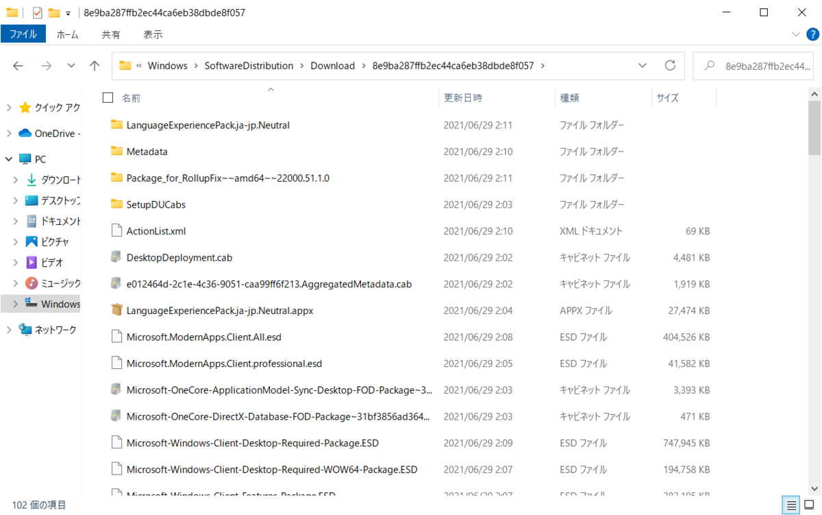This screenshot has height=515, width=822.
Task: Click the ActionList.xml file icon
Action: (116, 230)
